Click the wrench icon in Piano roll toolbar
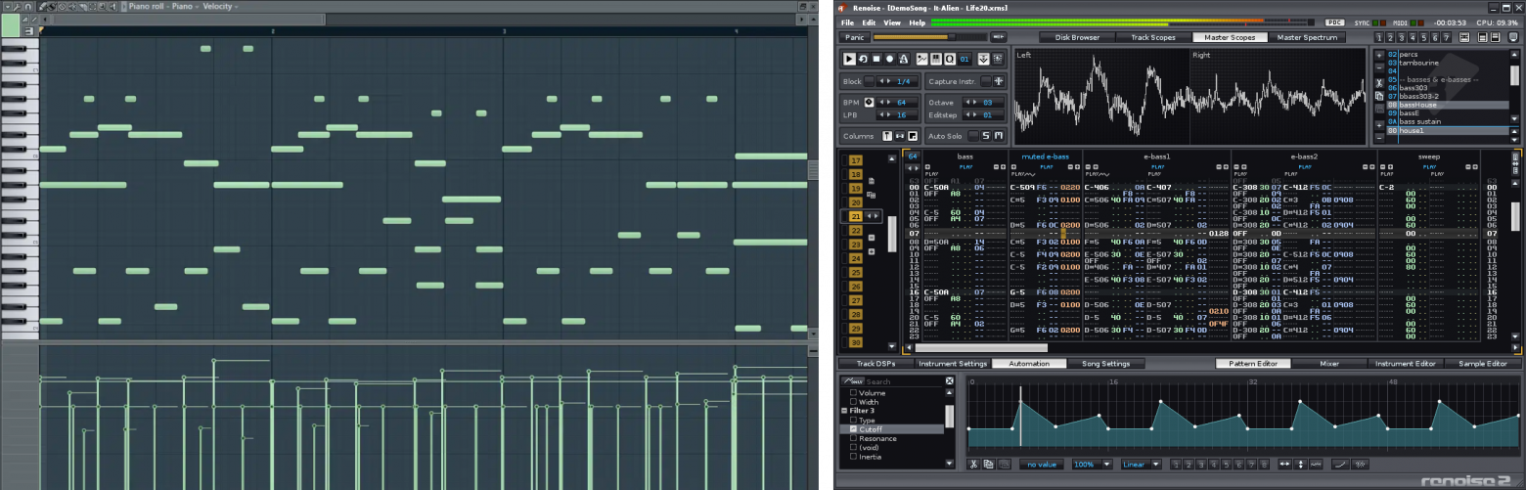This screenshot has height=490, width=1526. [17, 7]
